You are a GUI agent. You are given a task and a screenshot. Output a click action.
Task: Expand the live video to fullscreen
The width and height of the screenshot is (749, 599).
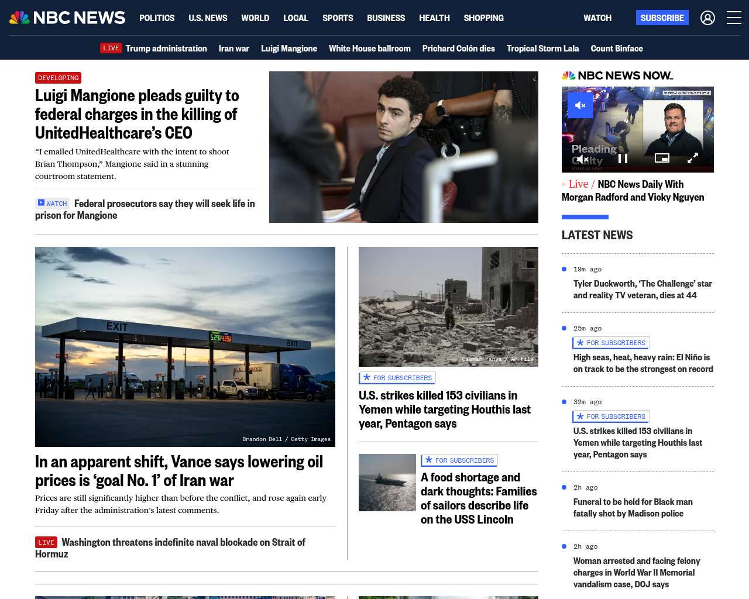click(693, 158)
